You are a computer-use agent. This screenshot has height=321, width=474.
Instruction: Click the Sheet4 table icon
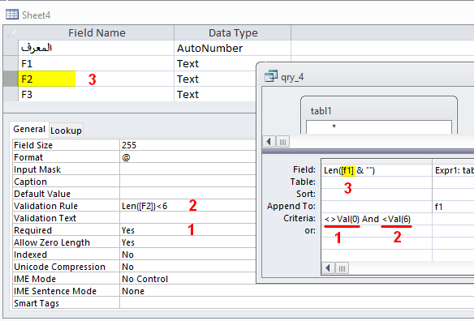pyautogui.click(x=12, y=15)
